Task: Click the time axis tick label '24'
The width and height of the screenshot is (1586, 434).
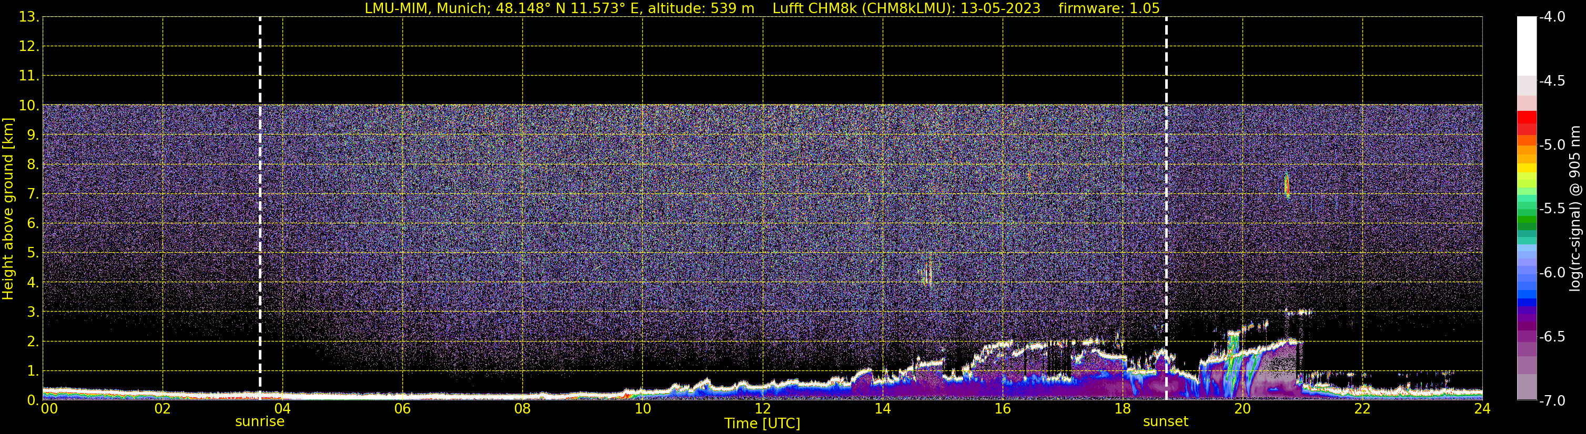Action: pos(1482,409)
